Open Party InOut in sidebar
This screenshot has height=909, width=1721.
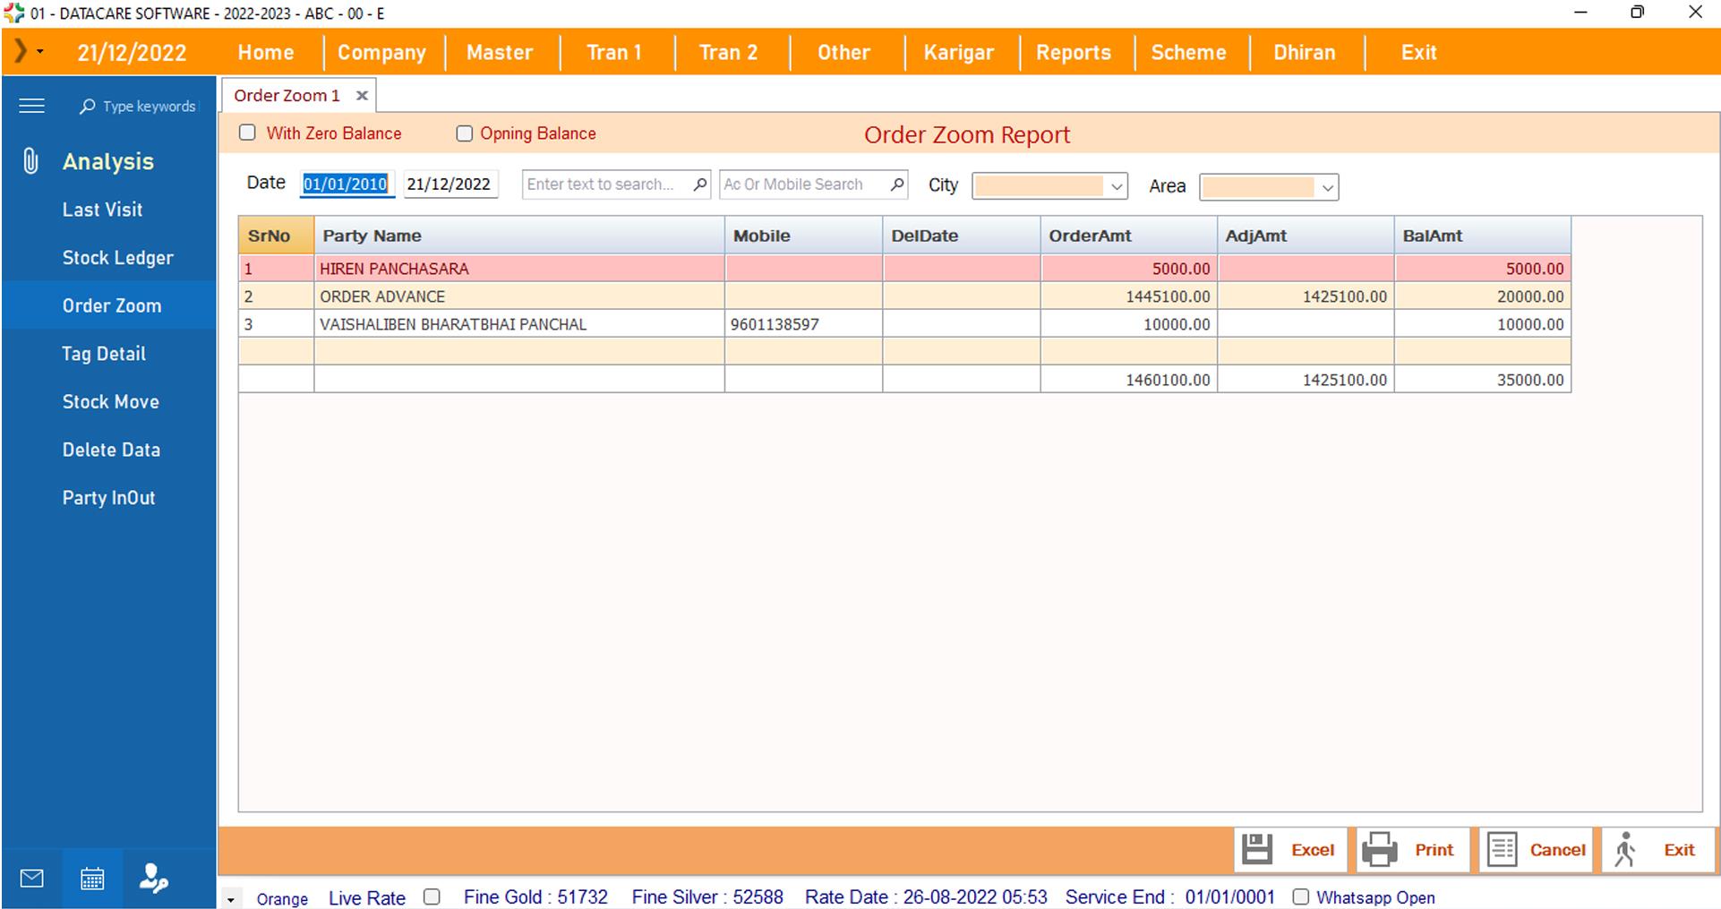[108, 498]
